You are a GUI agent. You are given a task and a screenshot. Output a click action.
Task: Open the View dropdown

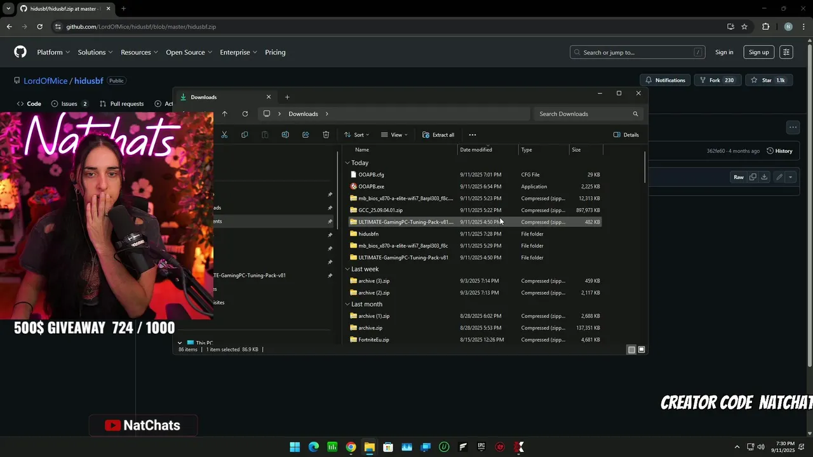394,135
